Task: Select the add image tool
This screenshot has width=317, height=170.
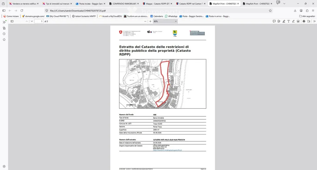Action: 298,21
